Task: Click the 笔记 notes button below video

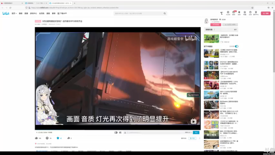Action: 192,138
